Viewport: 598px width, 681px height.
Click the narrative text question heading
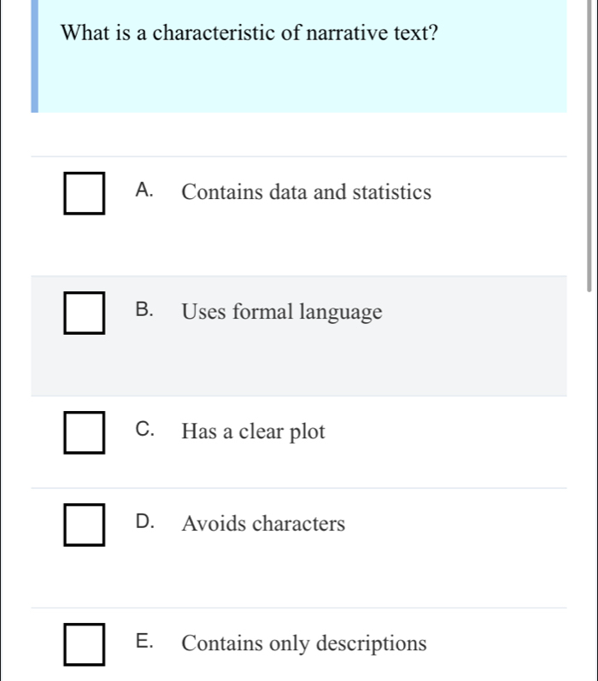tap(251, 34)
